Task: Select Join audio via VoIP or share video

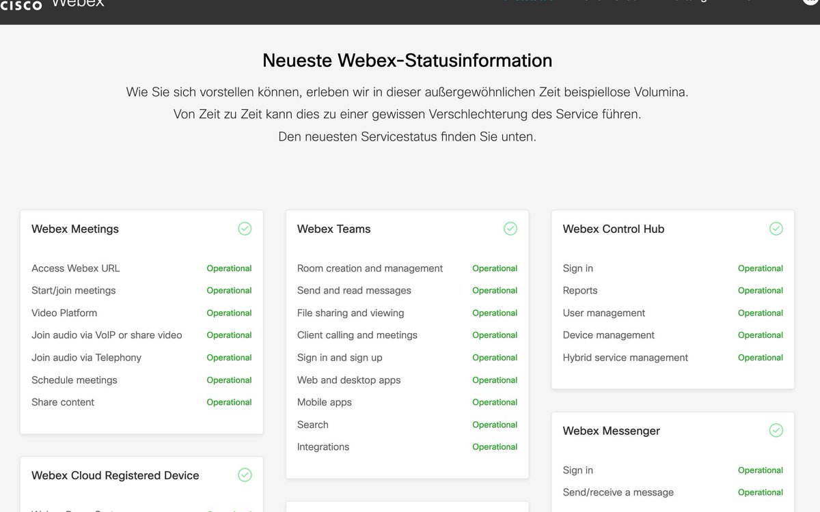Action: click(107, 335)
